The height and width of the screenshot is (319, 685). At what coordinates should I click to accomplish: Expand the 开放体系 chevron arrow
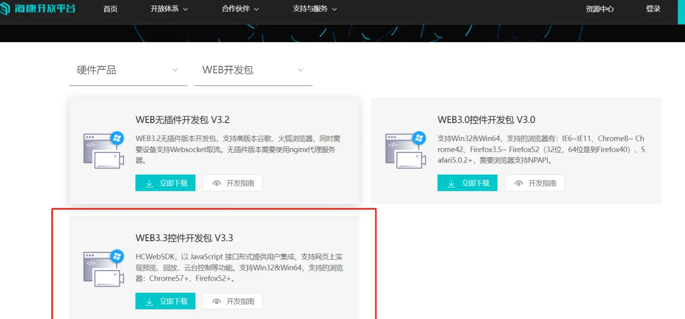[x=185, y=9]
